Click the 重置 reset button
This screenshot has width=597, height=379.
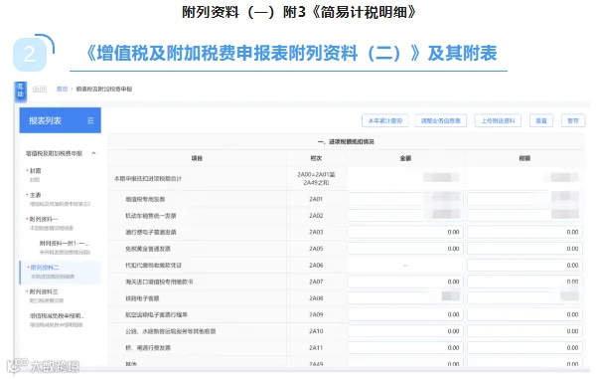pyautogui.click(x=541, y=121)
